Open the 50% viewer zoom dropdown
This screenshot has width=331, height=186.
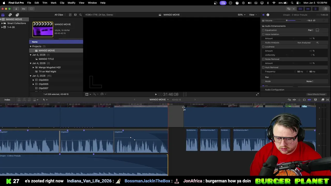(x=242, y=15)
